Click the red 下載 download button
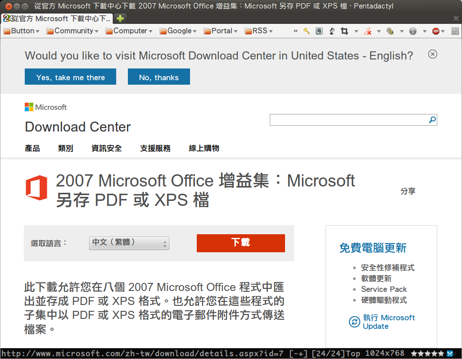 coord(240,243)
